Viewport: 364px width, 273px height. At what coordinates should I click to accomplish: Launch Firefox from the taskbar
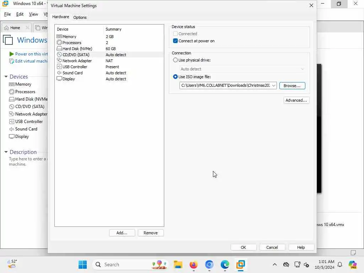(x=194, y=264)
